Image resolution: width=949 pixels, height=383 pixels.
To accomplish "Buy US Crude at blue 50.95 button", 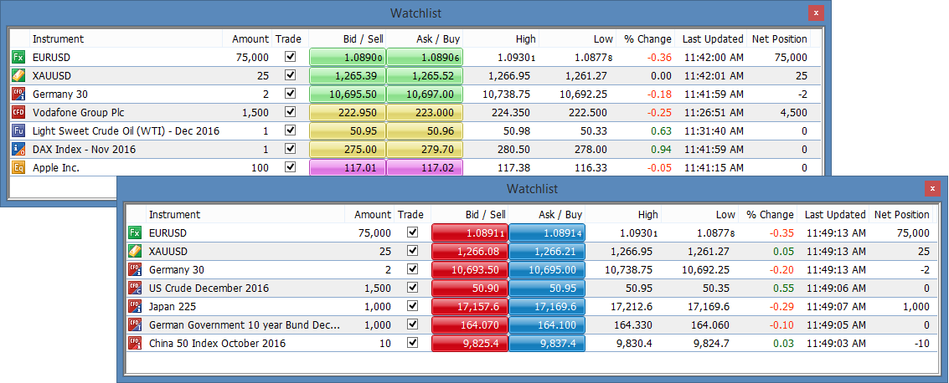I will pyautogui.click(x=547, y=289).
